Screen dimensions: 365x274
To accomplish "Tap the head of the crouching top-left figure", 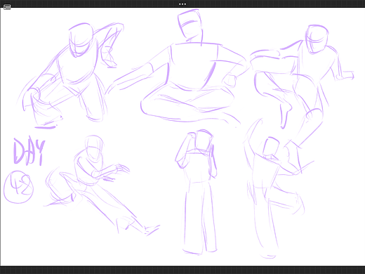I will pyautogui.click(x=81, y=40).
